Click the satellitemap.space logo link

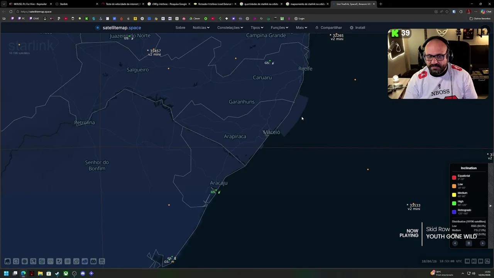(x=118, y=28)
